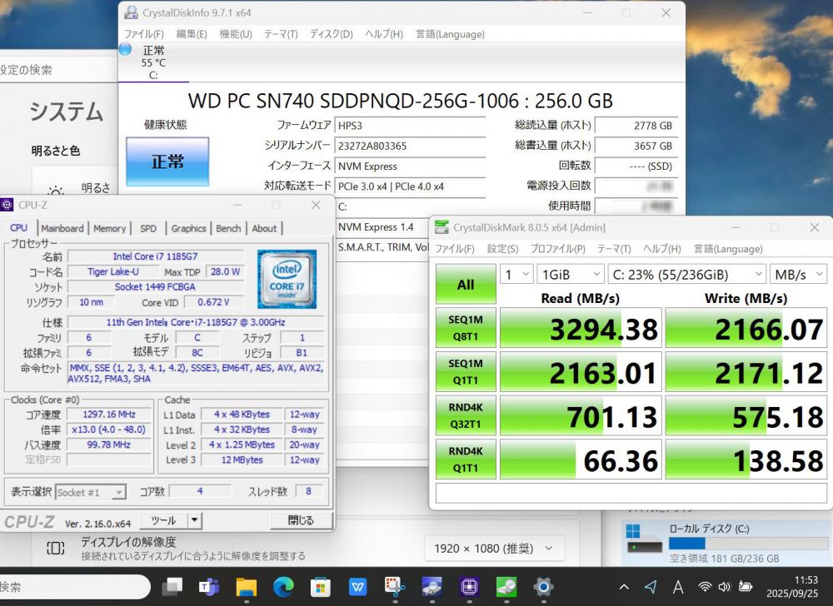The width and height of the screenshot is (833, 606).
Task: Open the Socket #1 selection dropdown in CPU-Z
Action: pyautogui.click(x=91, y=493)
